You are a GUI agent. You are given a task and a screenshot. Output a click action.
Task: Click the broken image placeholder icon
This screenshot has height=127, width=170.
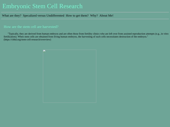tap(44, 51)
